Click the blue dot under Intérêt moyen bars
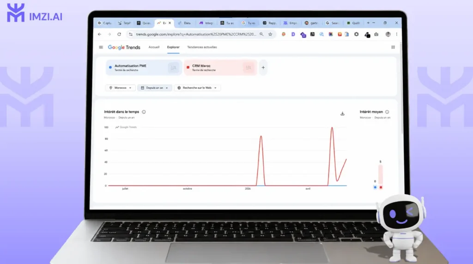Screen dimensions: 473x264 tap(375, 187)
